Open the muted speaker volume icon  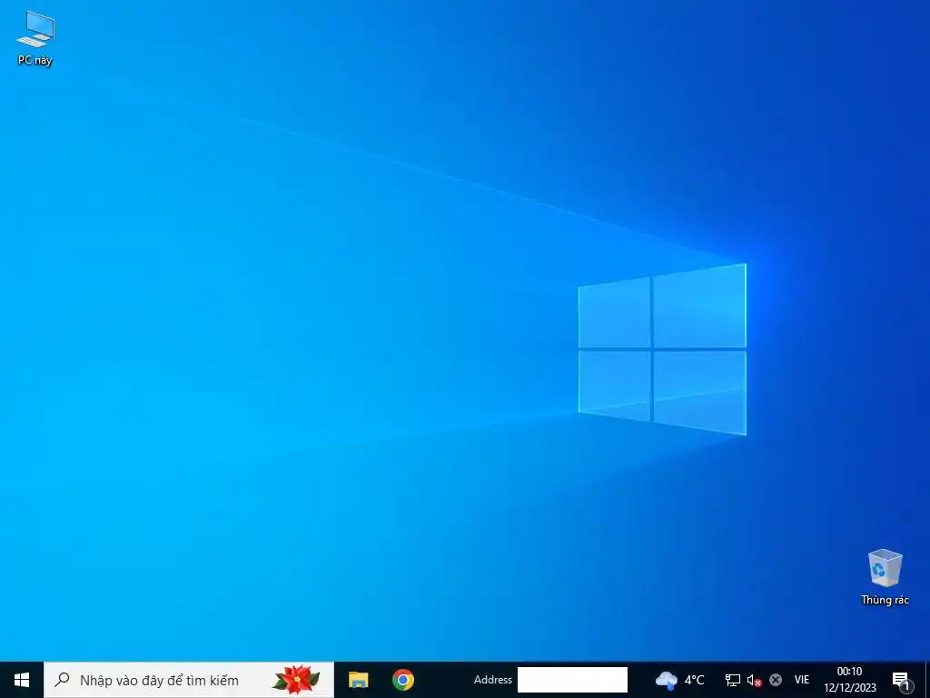coord(754,680)
